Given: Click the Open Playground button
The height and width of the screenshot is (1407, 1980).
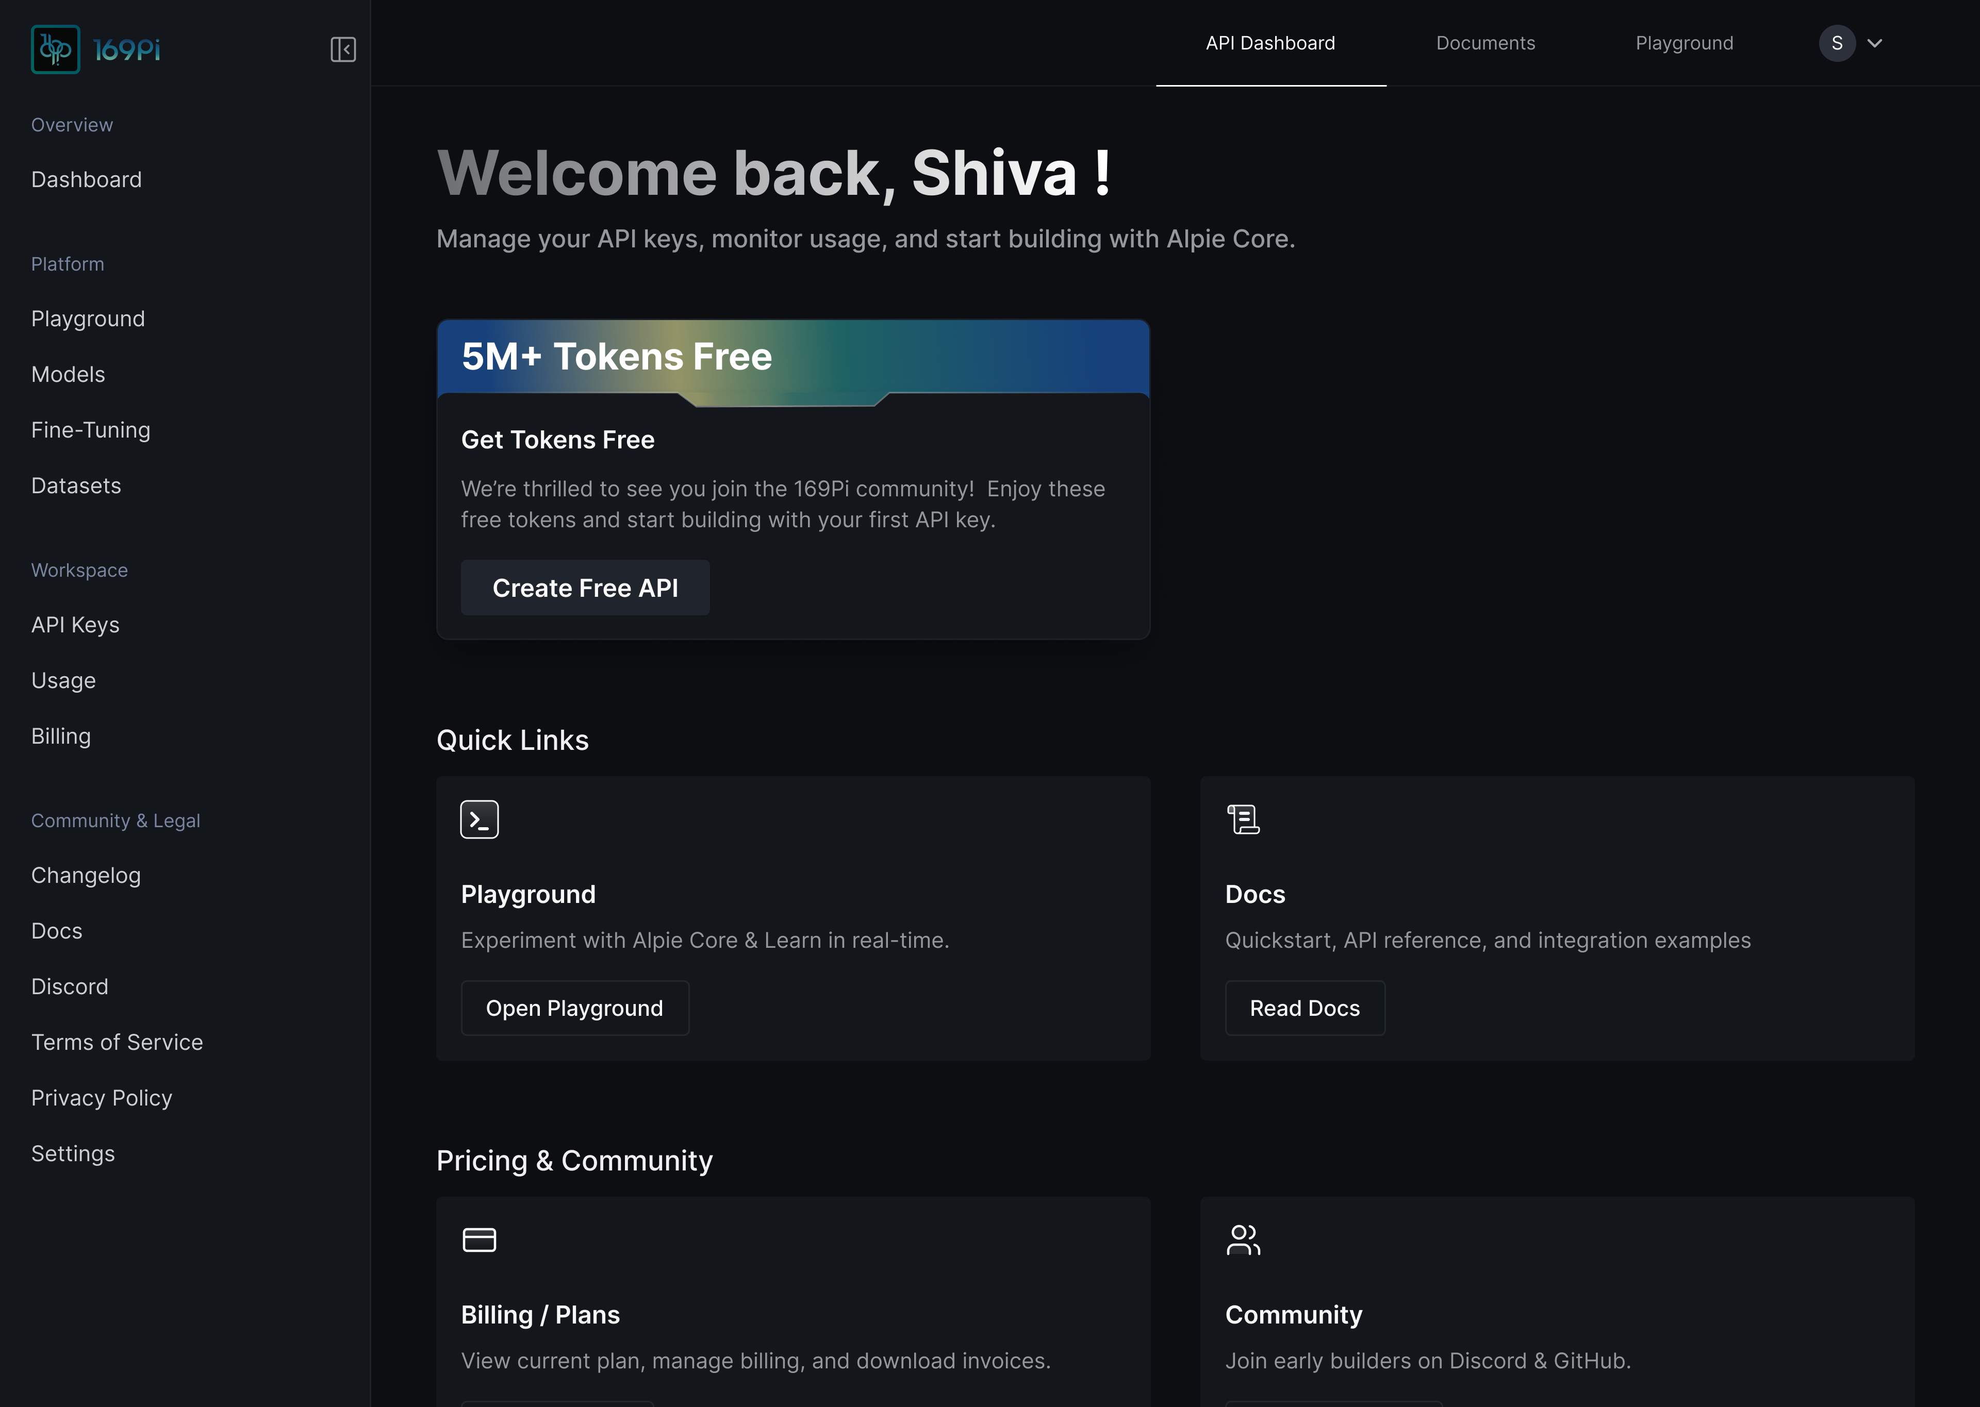Looking at the screenshot, I should pyautogui.click(x=574, y=1008).
